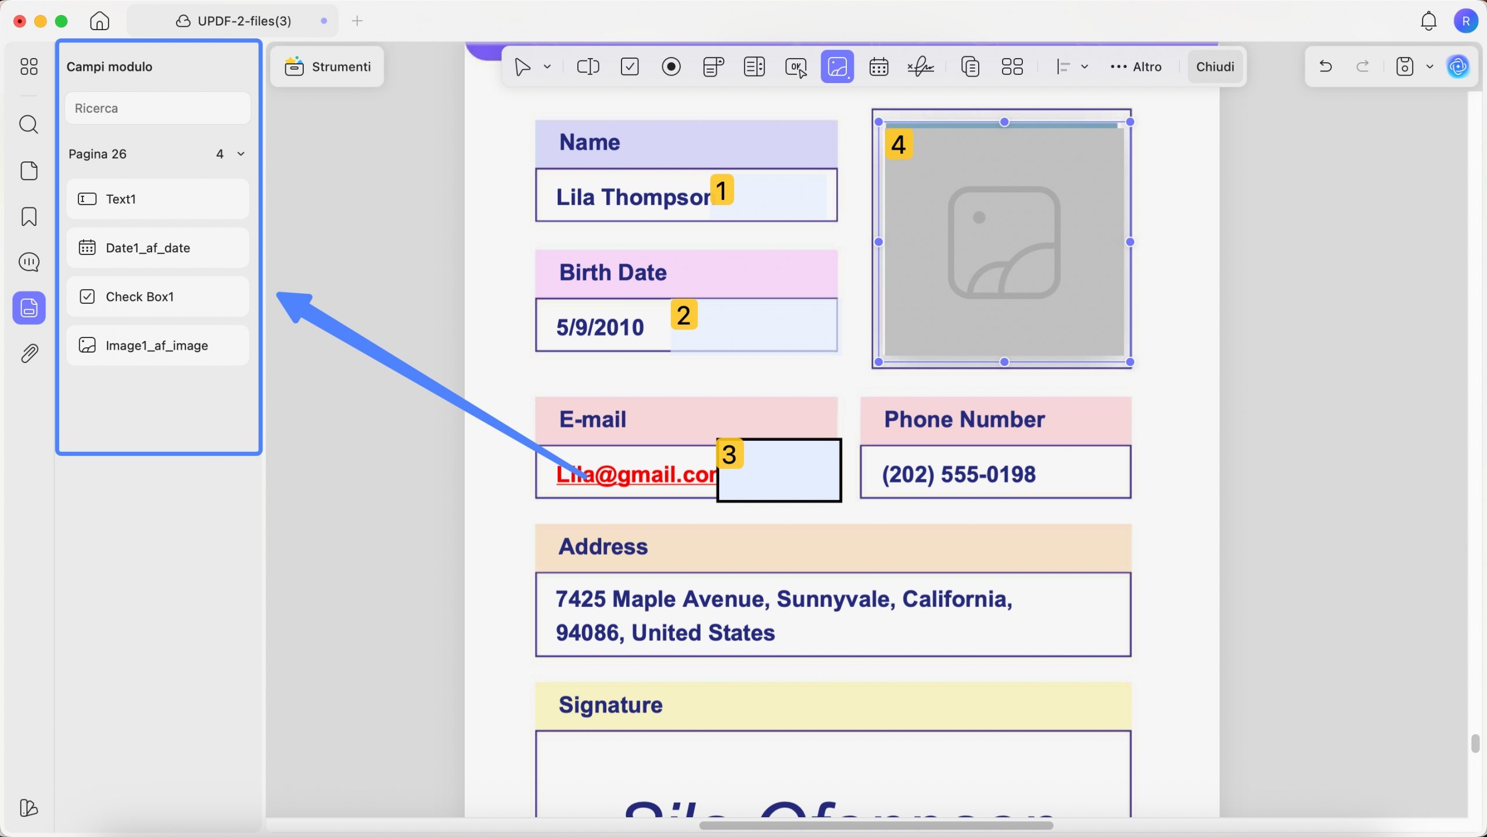
Task: Select the list box field tool
Action: [754, 67]
